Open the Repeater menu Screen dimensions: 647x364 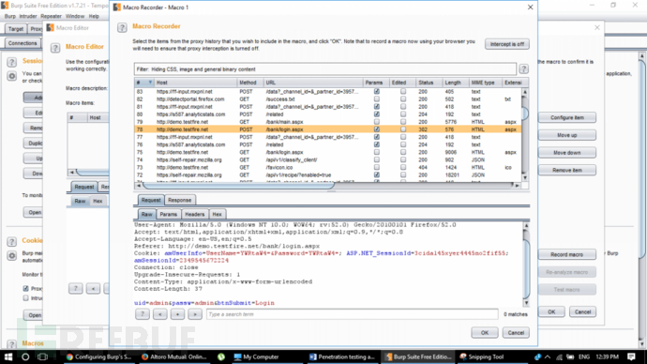pyautogui.click(x=52, y=16)
